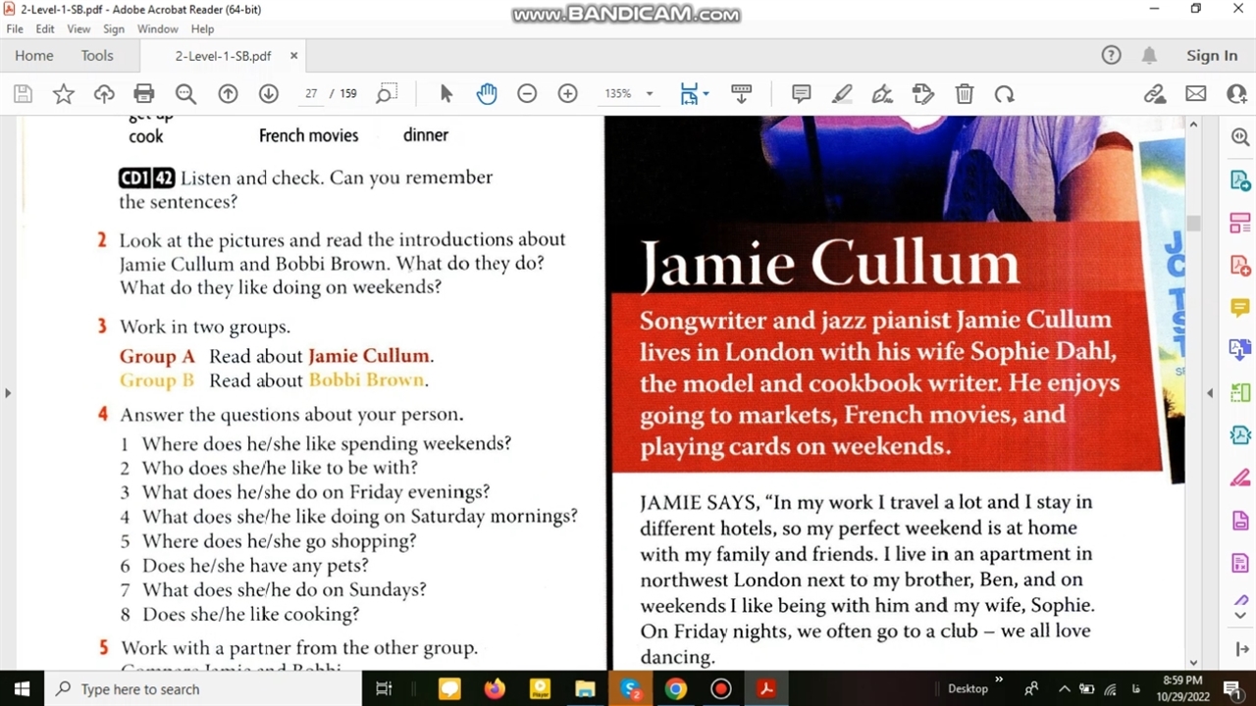1256x706 pixels.
Task: Open the View menu
Action: coord(78,29)
